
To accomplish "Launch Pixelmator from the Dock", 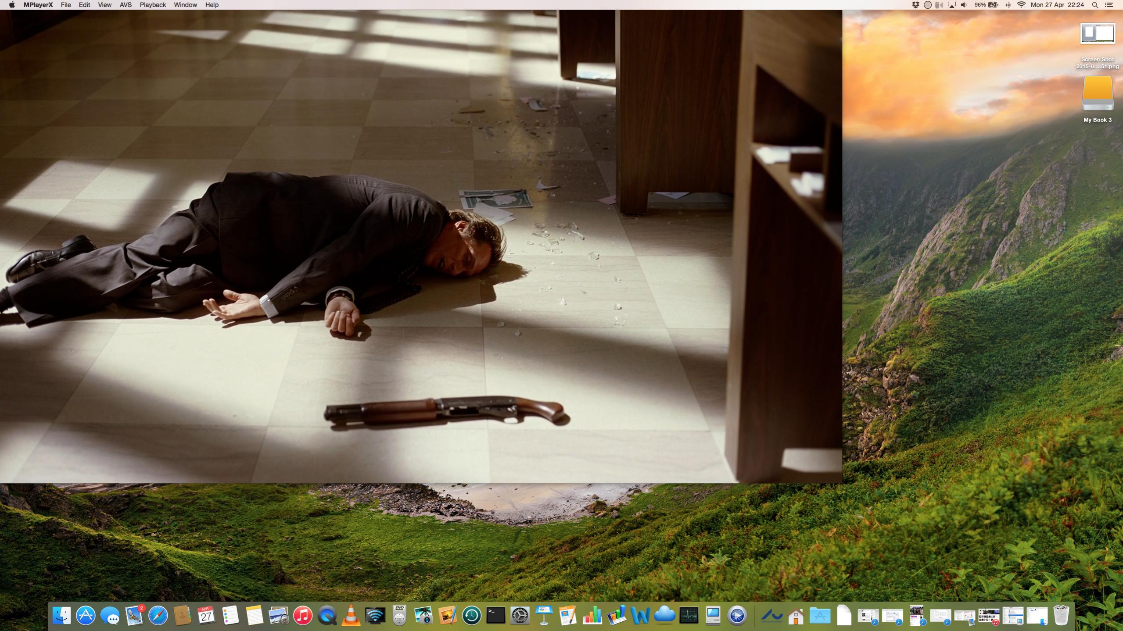I will (x=448, y=616).
